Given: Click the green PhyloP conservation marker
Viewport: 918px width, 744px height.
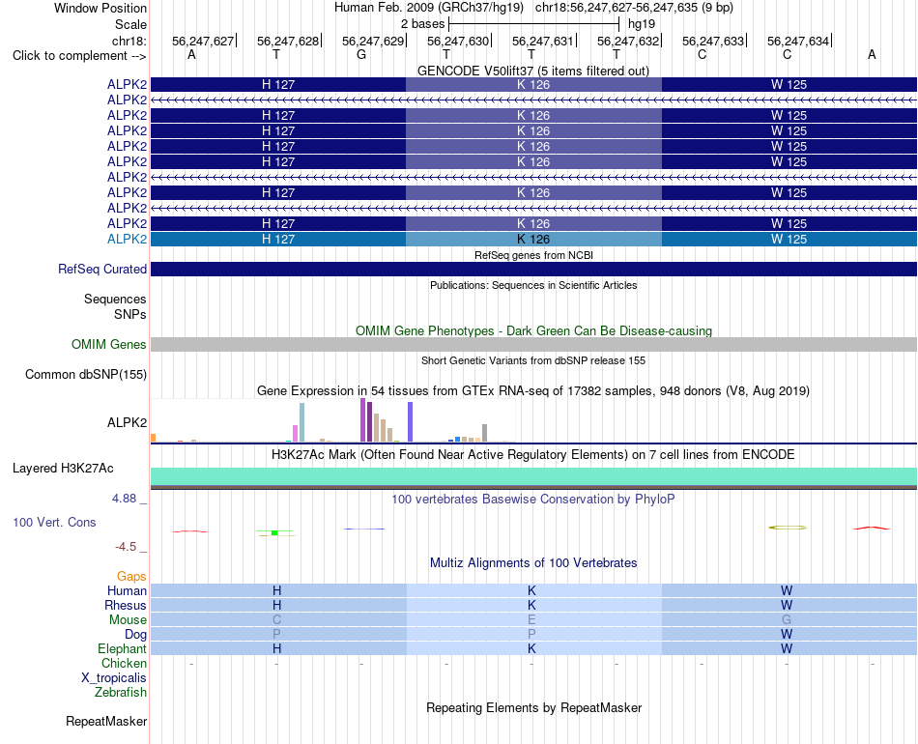Looking at the screenshot, I should click(274, 532).
